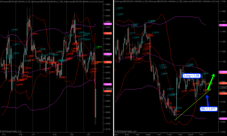Viewport: 227px width, 136px height.
Task: Click the red 1.09389 price marker
Action: pyautogui.click(x=108, y=33)
